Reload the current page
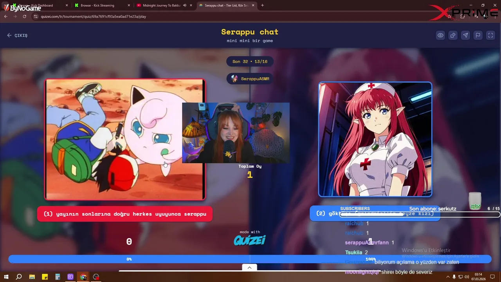 tap(24, 16)
